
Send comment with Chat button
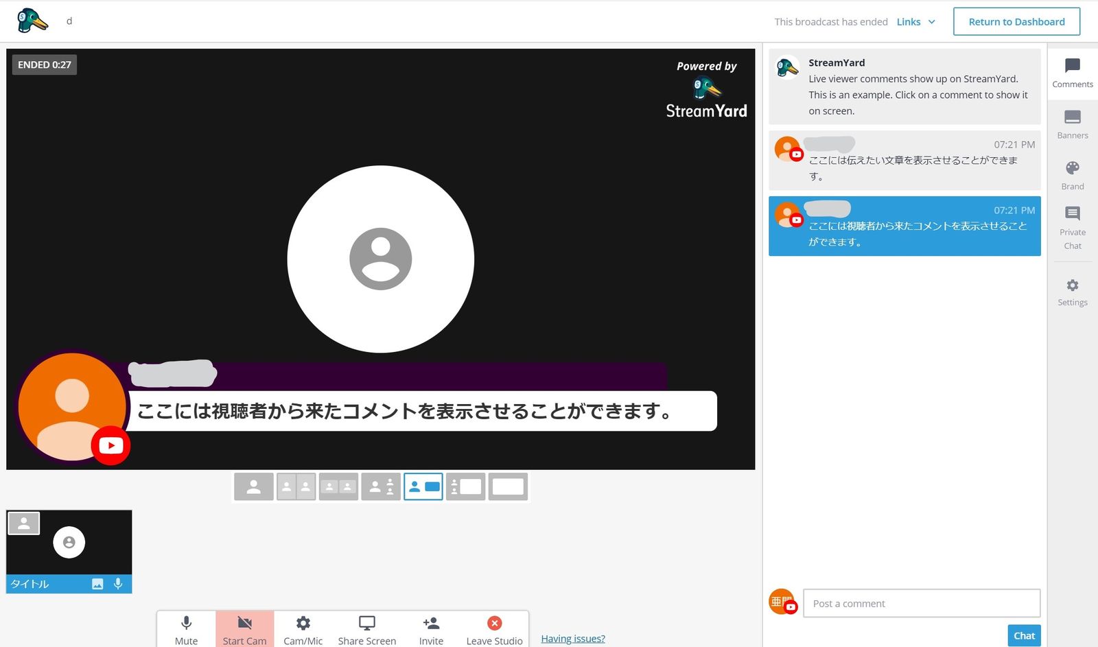tap(1024, 635)
